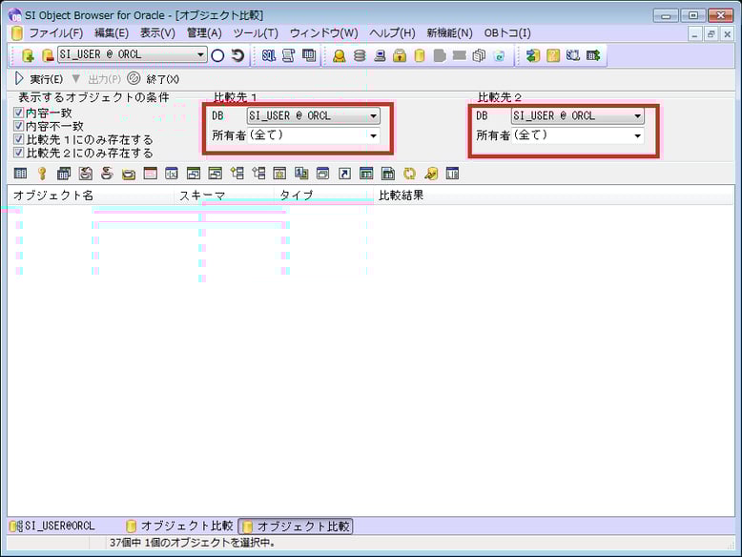The height and width of the screenshot is (557, 742).
Task: Click the padlock icon in main toolbar
Action: click(400, 55)
